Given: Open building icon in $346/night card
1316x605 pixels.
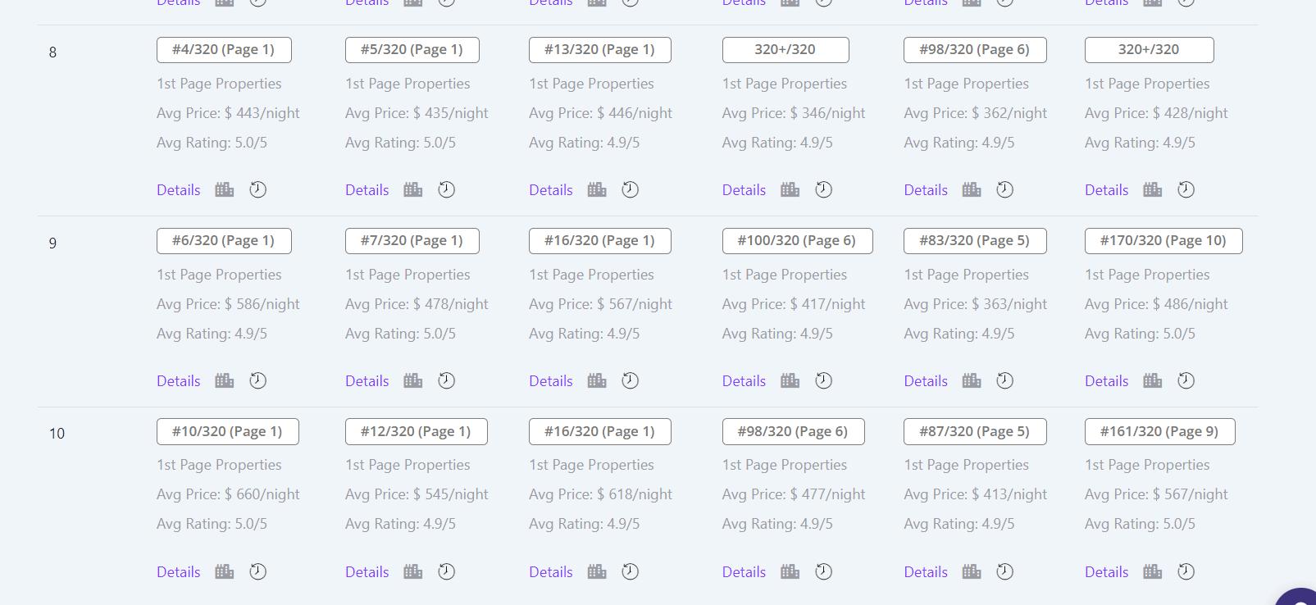Looking at the screenshot, I should click(x=790, y=189).
